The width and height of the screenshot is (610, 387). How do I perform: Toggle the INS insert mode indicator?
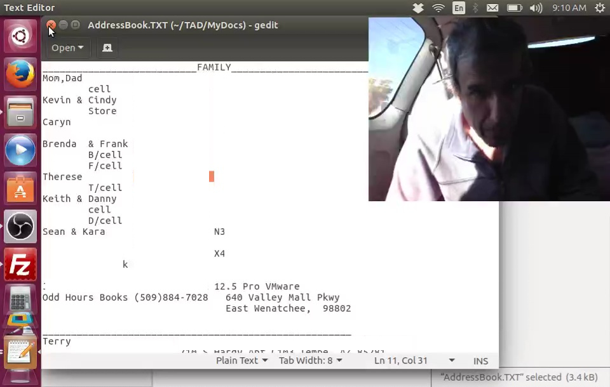[x=480, y=361]
